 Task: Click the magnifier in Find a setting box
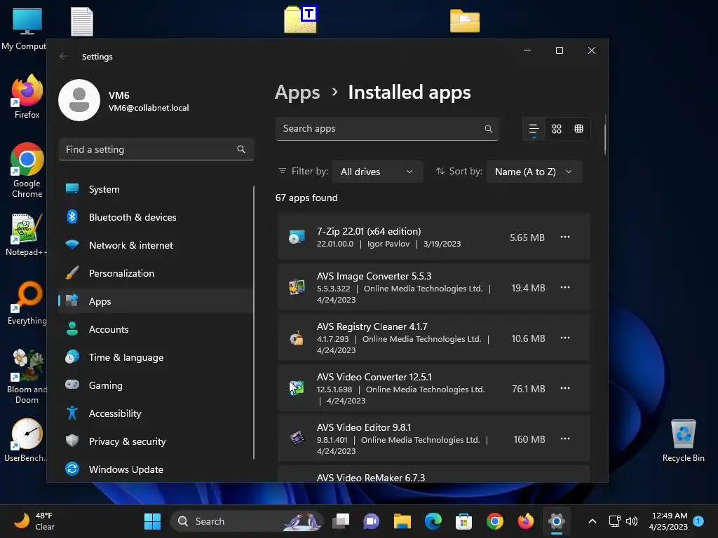(x=241, y=149)
